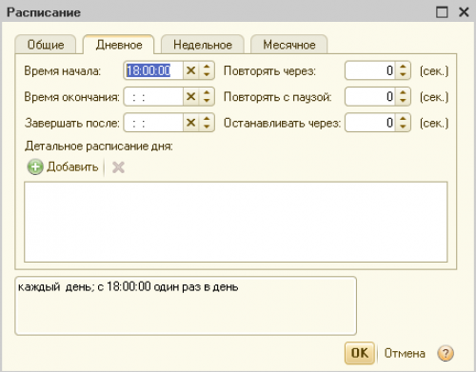Decrease Время окончания with down arrow
This screenshot has width=476, height=372.
click(207, 101)
